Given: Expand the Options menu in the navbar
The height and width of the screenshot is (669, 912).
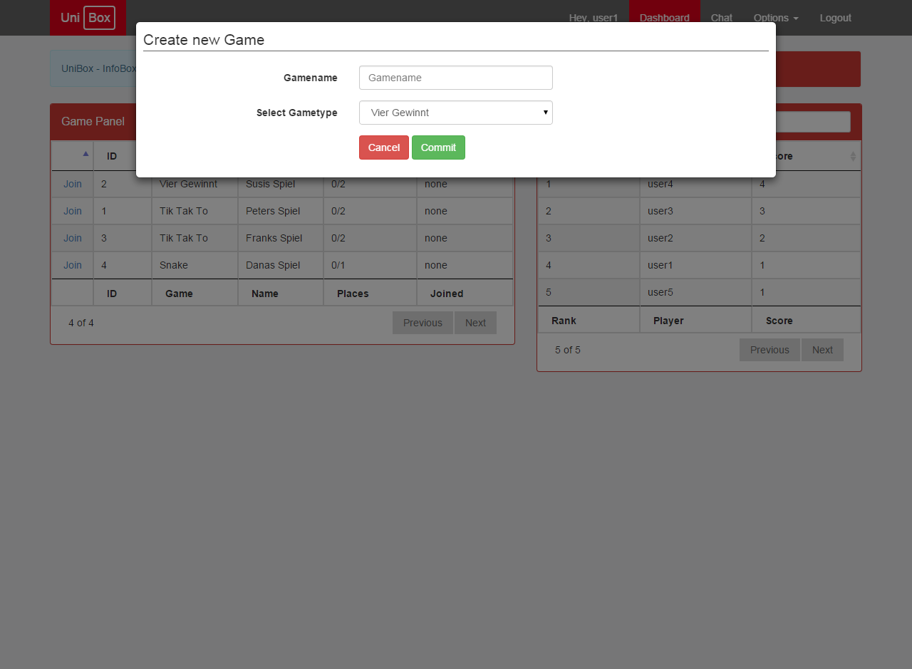Looking at the screenshot, I should click(776, 18).
